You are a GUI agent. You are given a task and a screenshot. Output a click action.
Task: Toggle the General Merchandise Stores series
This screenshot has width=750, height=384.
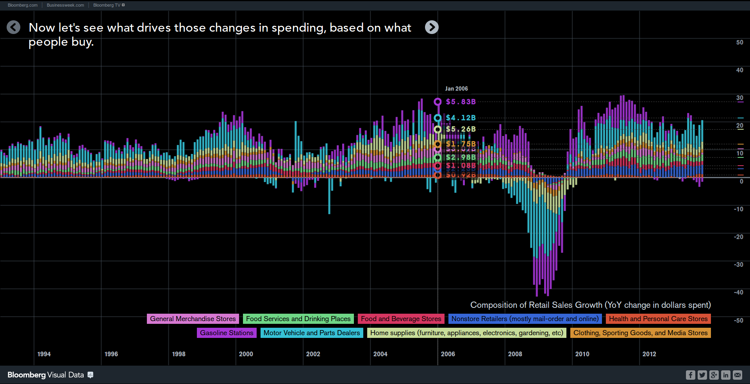pos(193,319)
